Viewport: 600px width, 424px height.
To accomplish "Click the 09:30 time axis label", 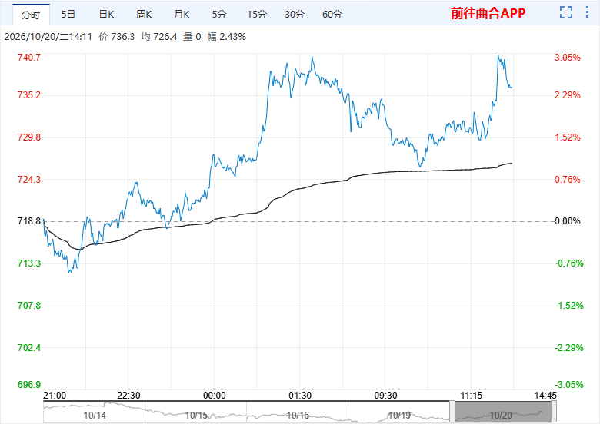I will click(385, 396).
